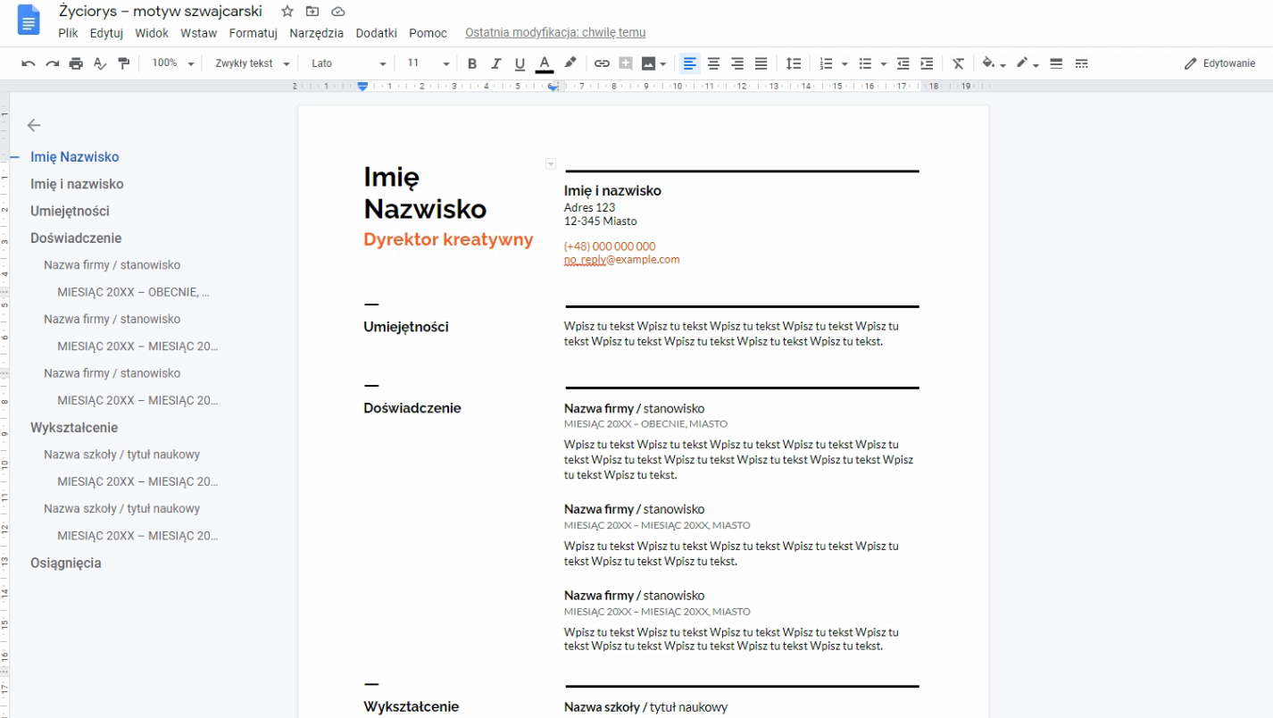Click the Ostatnia modyfikacja link

pos(554,33)
